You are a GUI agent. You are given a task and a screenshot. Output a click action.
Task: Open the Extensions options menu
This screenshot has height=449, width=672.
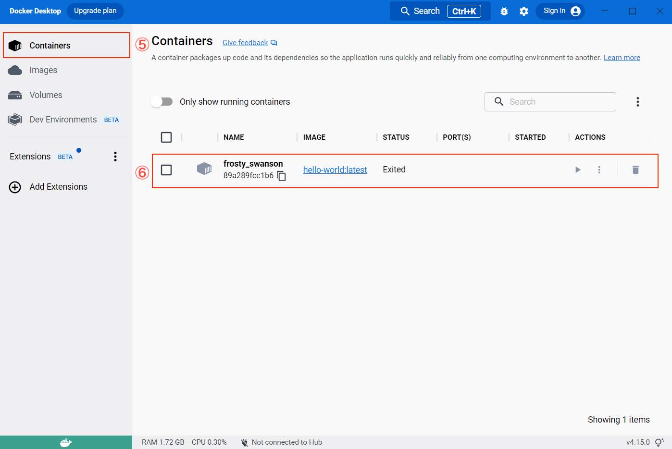pyautogui.click(x=115, y=157)
